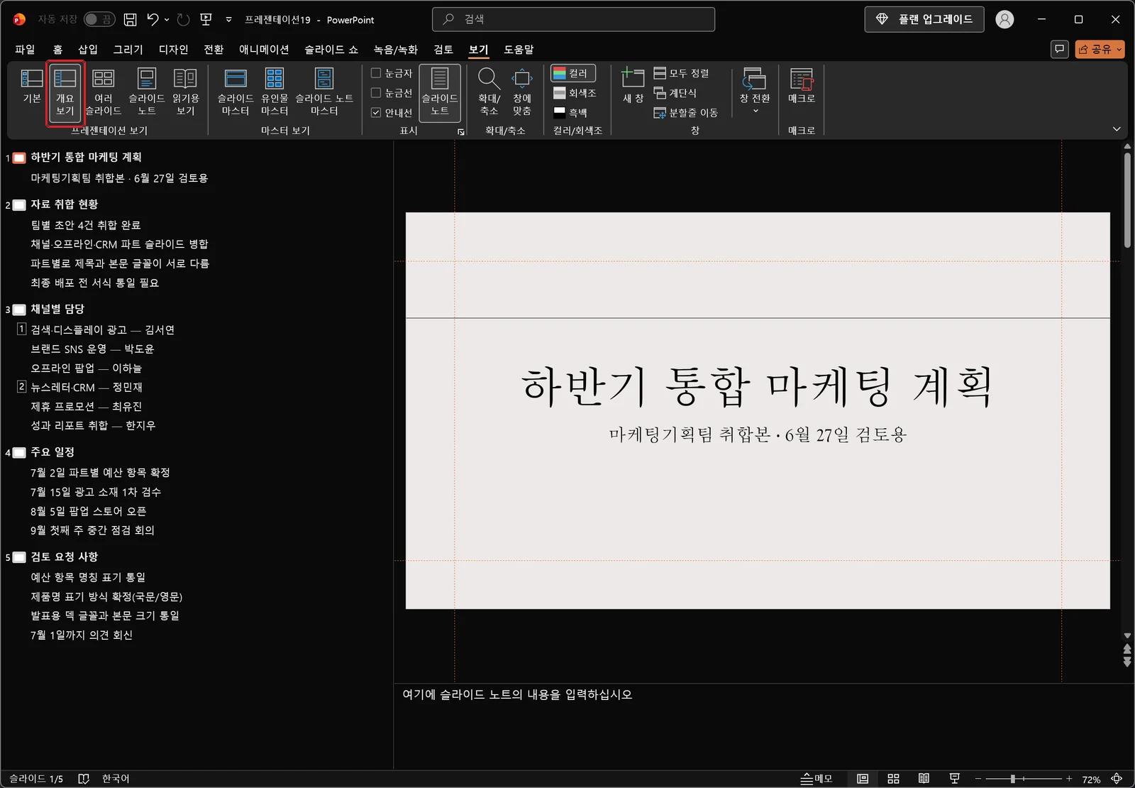Open the comments icon near 공유
Viewport: 1135px width, 788px height.
(1060, 49)
